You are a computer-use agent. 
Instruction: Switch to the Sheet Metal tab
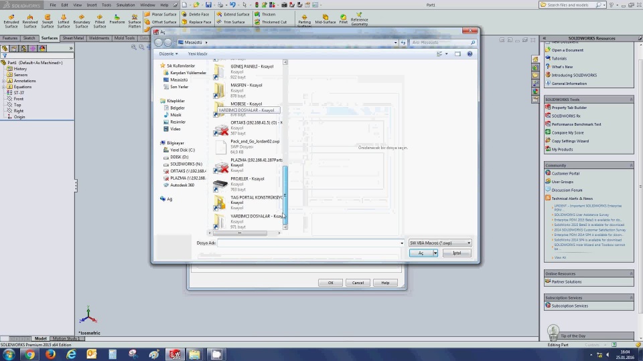point(73,38)
